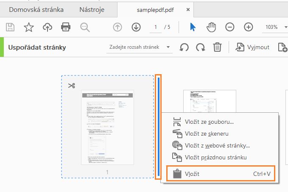Close the samplepdf.pdf tab
Viewport: 288px width, 192px height.
[x=188, y=10]
